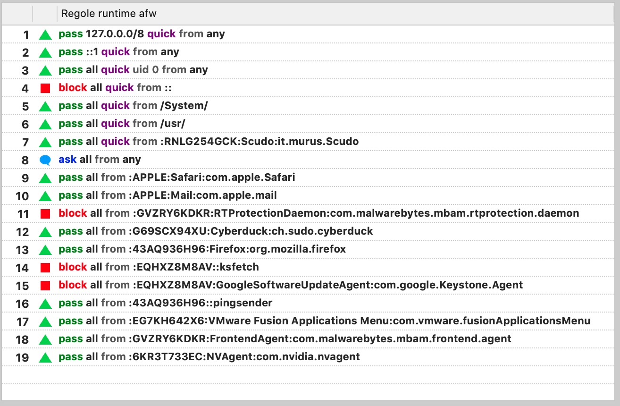Click pass icon of FrontendAgent rule
Screen dimensions: 620x406
[x=45, y=339]
